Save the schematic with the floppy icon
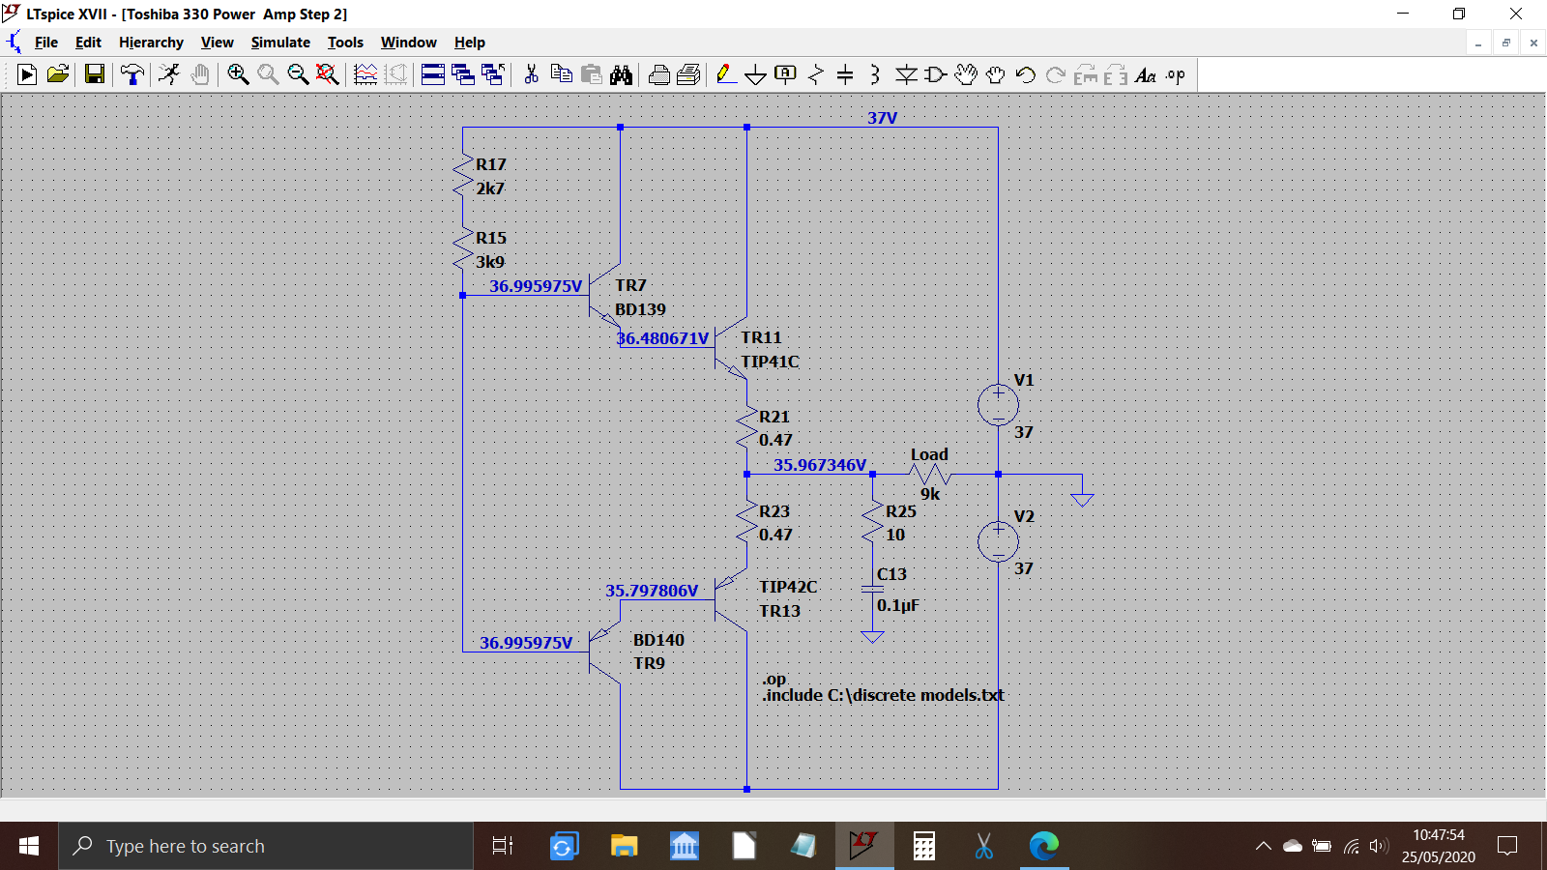This screenshot has height=870, width=1547. [95, 74]
